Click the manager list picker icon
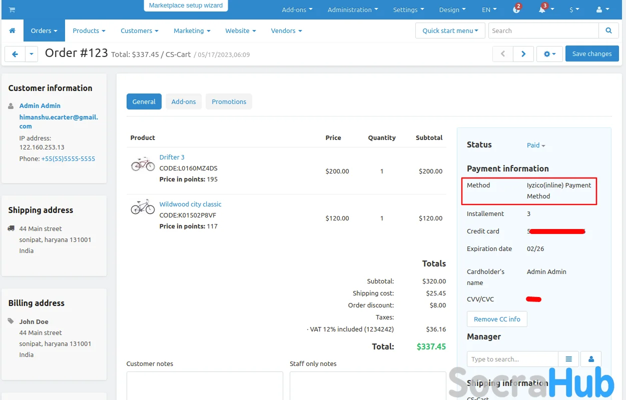626x400 pixels. (568, 359)
